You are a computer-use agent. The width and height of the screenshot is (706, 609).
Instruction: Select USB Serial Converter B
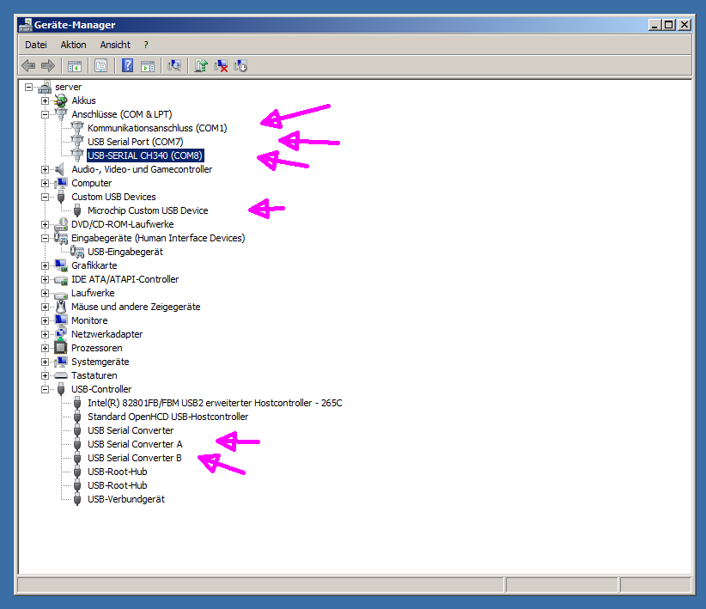pyautogui.click(x=135, y=458)
